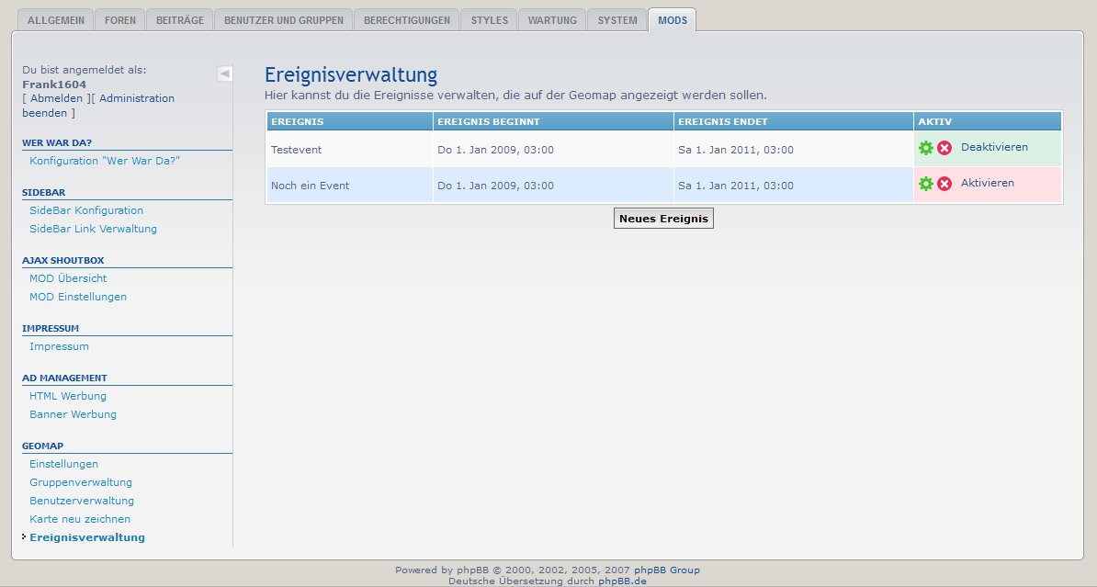This screenshot has height=587, width=1097.
Task: Open the Wartung tab
Action: click(552, 20)
